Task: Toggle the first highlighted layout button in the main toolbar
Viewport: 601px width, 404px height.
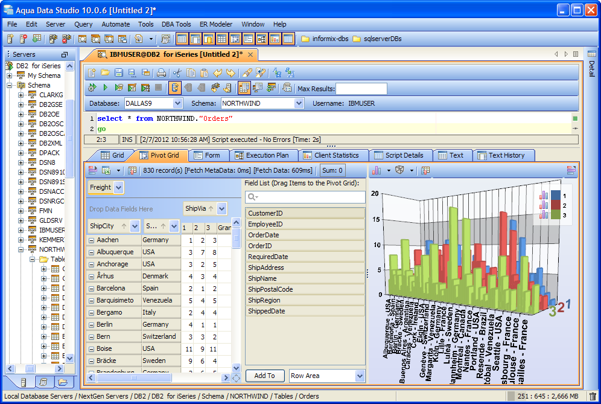Action: 182,39
